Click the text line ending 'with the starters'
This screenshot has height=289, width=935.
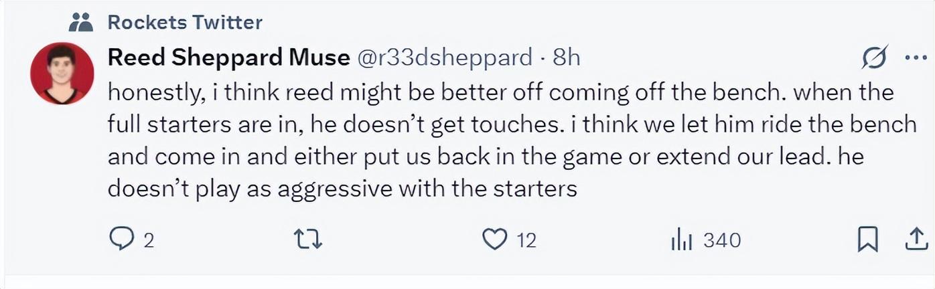tap(342, 189)
